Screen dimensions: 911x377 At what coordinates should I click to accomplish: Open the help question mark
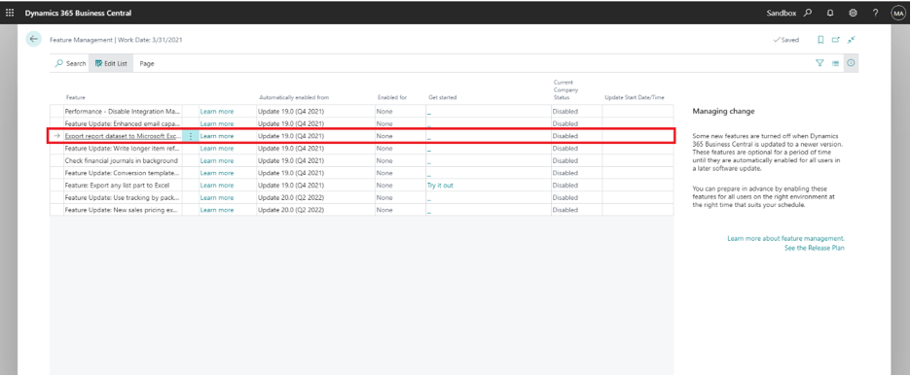coord(876,13)
